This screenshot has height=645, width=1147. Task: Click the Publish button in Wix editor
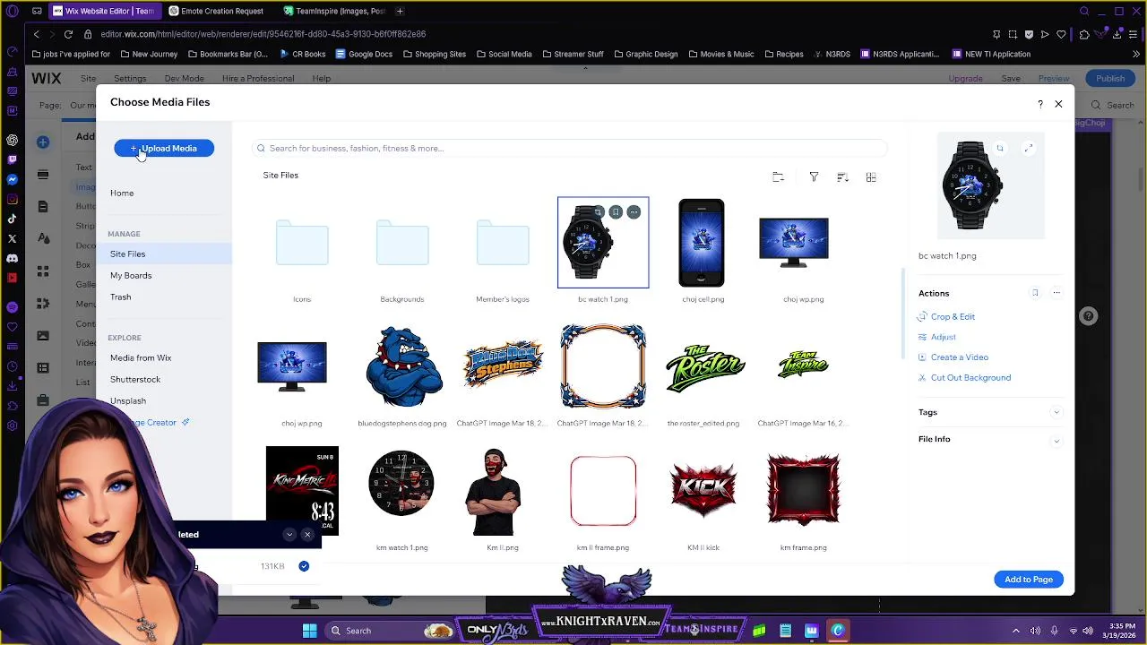coord(1110,79)
